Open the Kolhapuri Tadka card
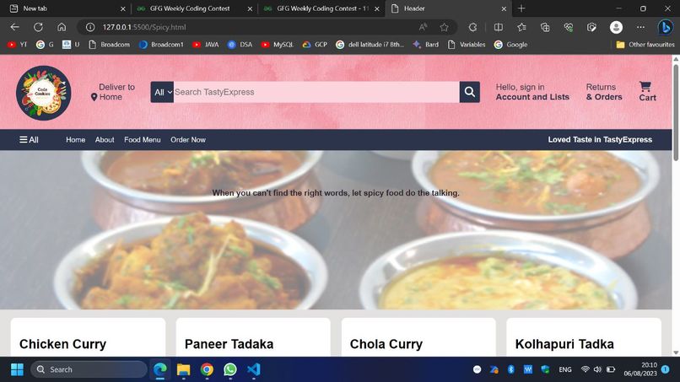This screenshot has height=382, width=680. 584,337
